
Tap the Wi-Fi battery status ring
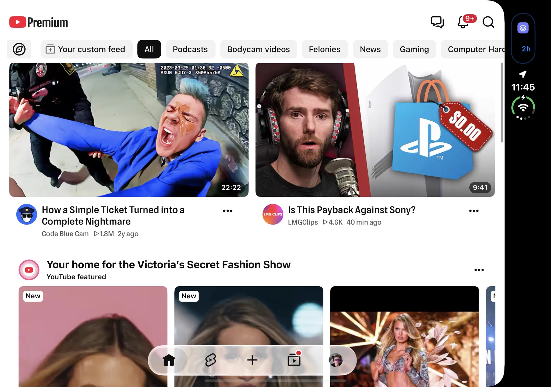[x=523, y=108]
